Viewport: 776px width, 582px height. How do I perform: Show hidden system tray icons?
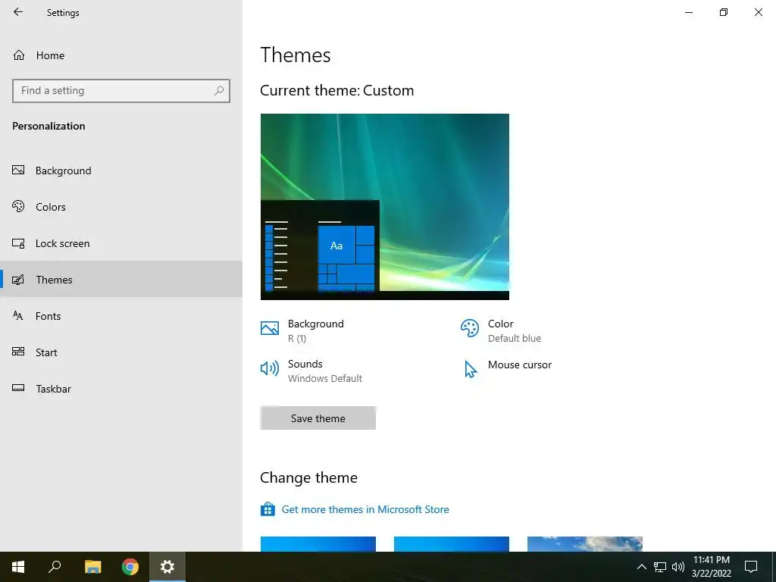[641, 567]
